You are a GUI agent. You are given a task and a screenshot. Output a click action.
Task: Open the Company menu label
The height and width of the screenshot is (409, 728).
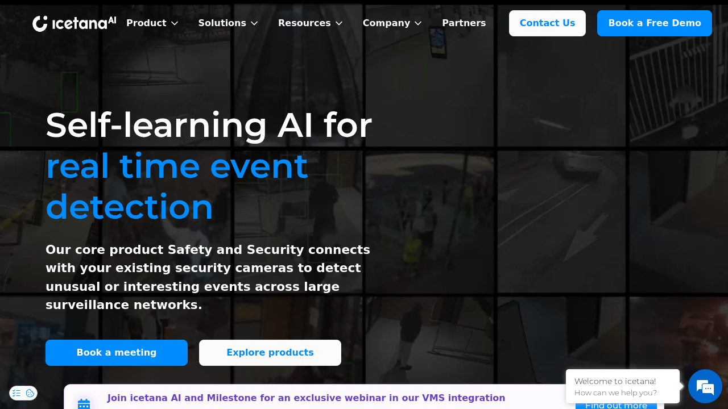pyautogui.click(x=386, y=23)
